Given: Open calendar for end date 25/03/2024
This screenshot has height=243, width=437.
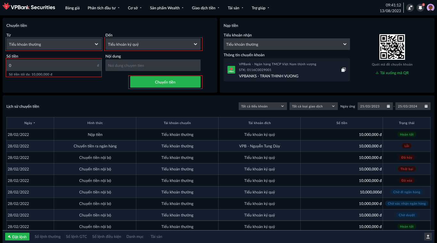Looking at the screenshot, I should coord(426,106).
